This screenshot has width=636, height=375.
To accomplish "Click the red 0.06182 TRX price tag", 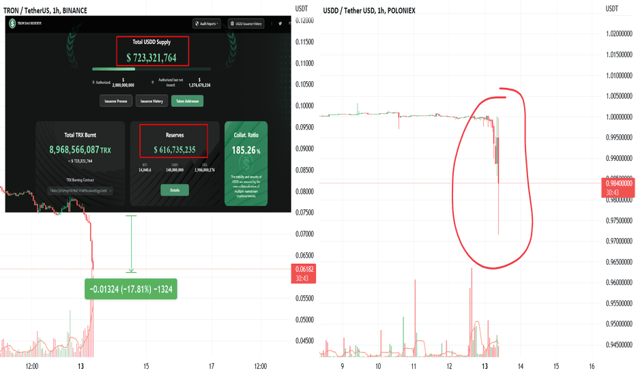I will pyautogui.click(x=304, y=273).
